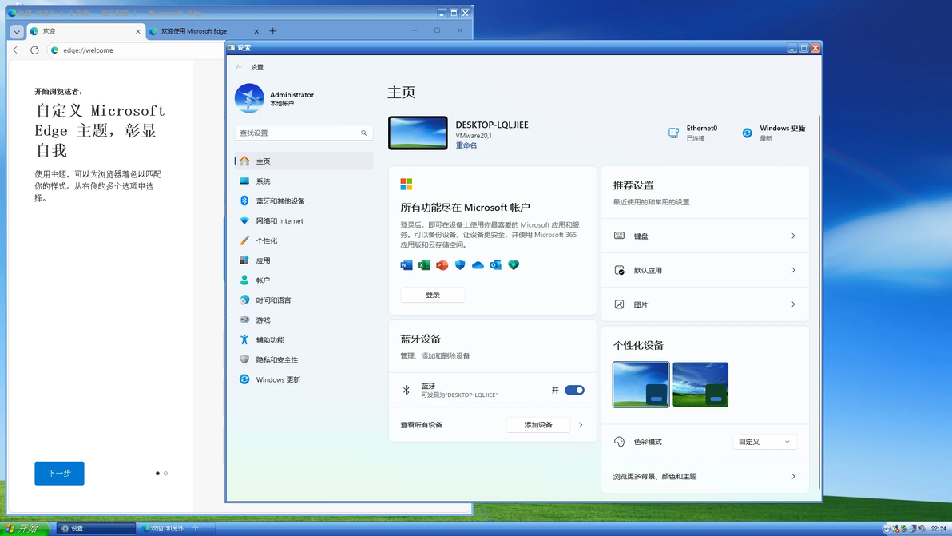952x536 pixels.
Task: Click the edge://welcome address bar
Action: coord(137,50)
